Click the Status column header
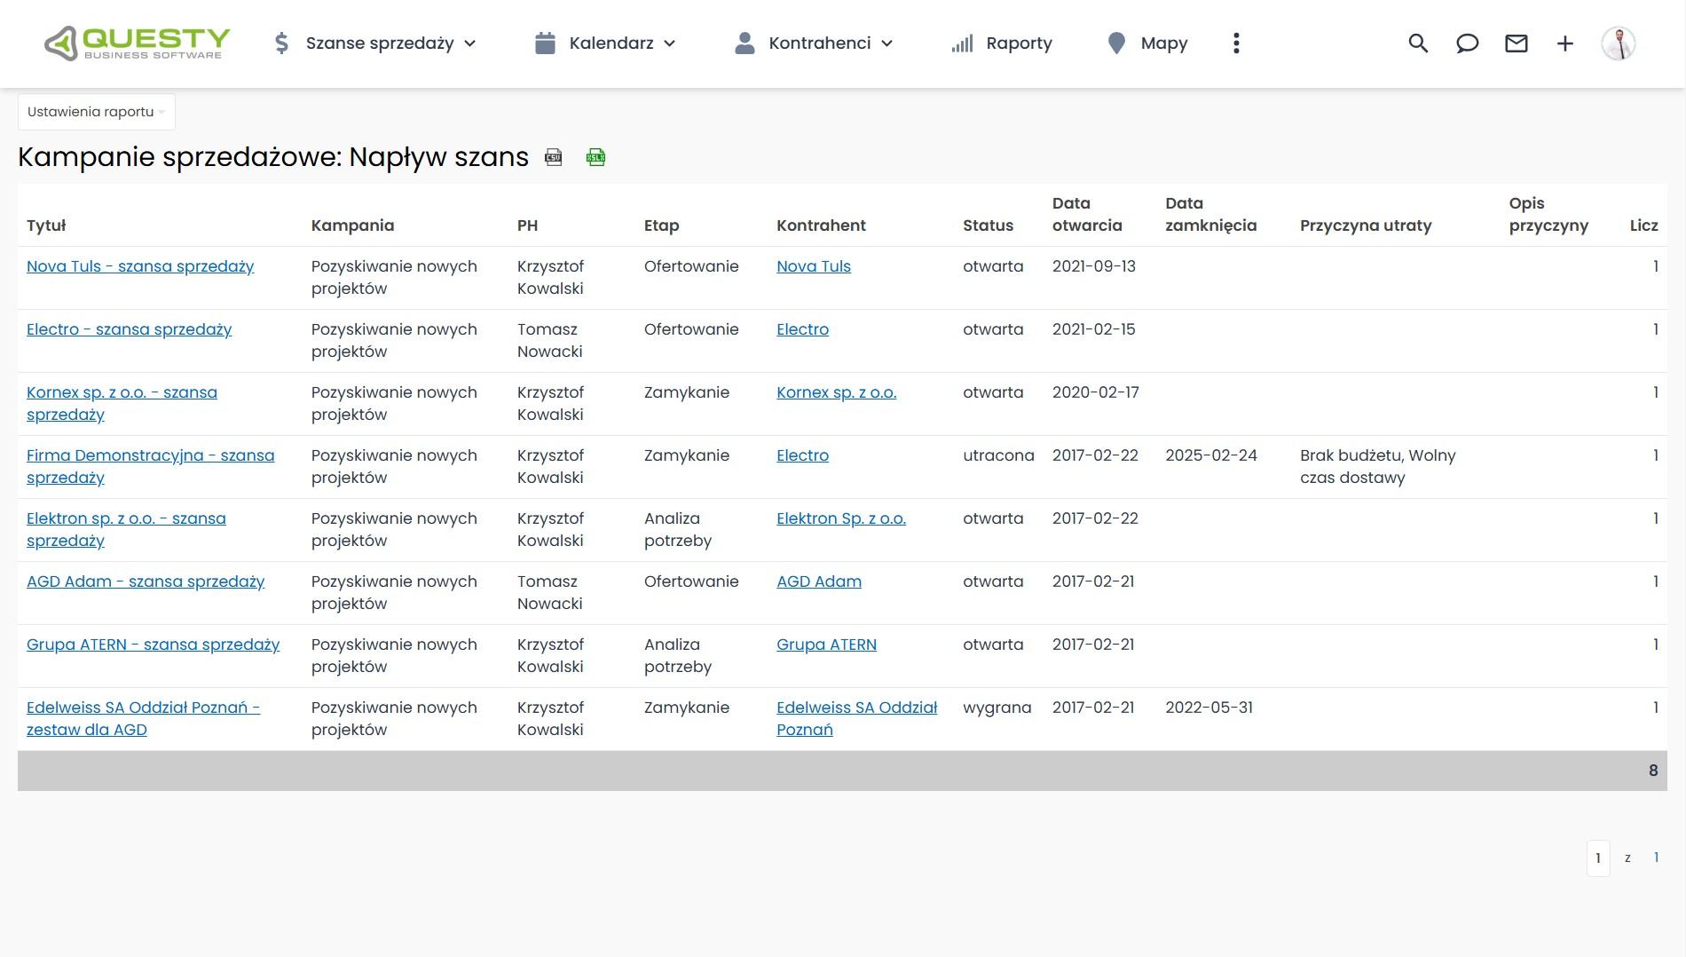The height and width of the screenshot is (957, 1686). click(988, 225)
